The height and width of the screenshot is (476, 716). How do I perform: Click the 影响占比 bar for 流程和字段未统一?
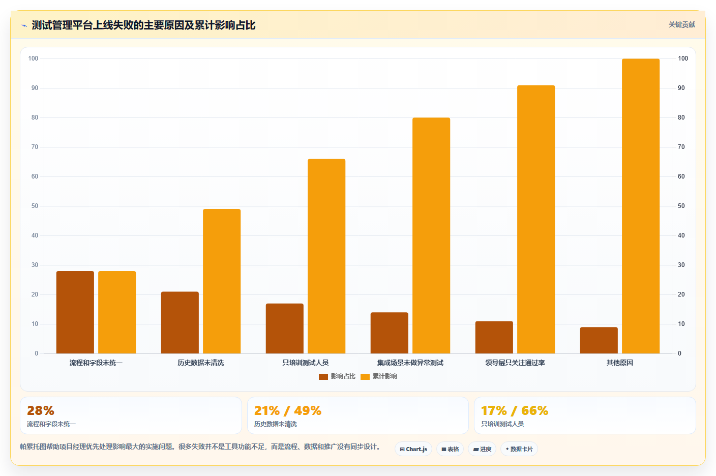(75, 312)
